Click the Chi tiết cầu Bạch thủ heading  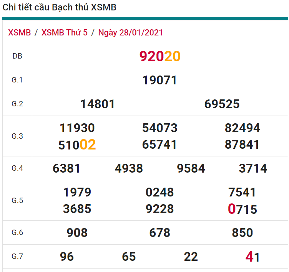[60, 7]
